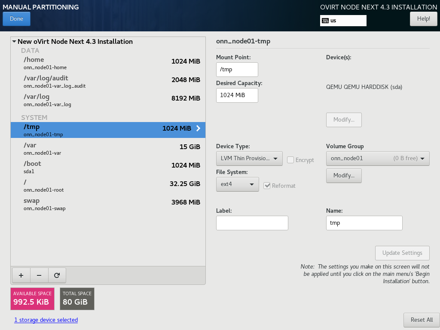Viewport: 440px width, 330px height.
Task: Select the /home mount point
Action: [108, 63]
